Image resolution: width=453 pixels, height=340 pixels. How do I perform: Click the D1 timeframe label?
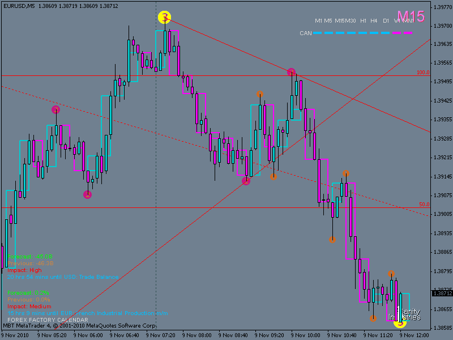tap(386, 21)
